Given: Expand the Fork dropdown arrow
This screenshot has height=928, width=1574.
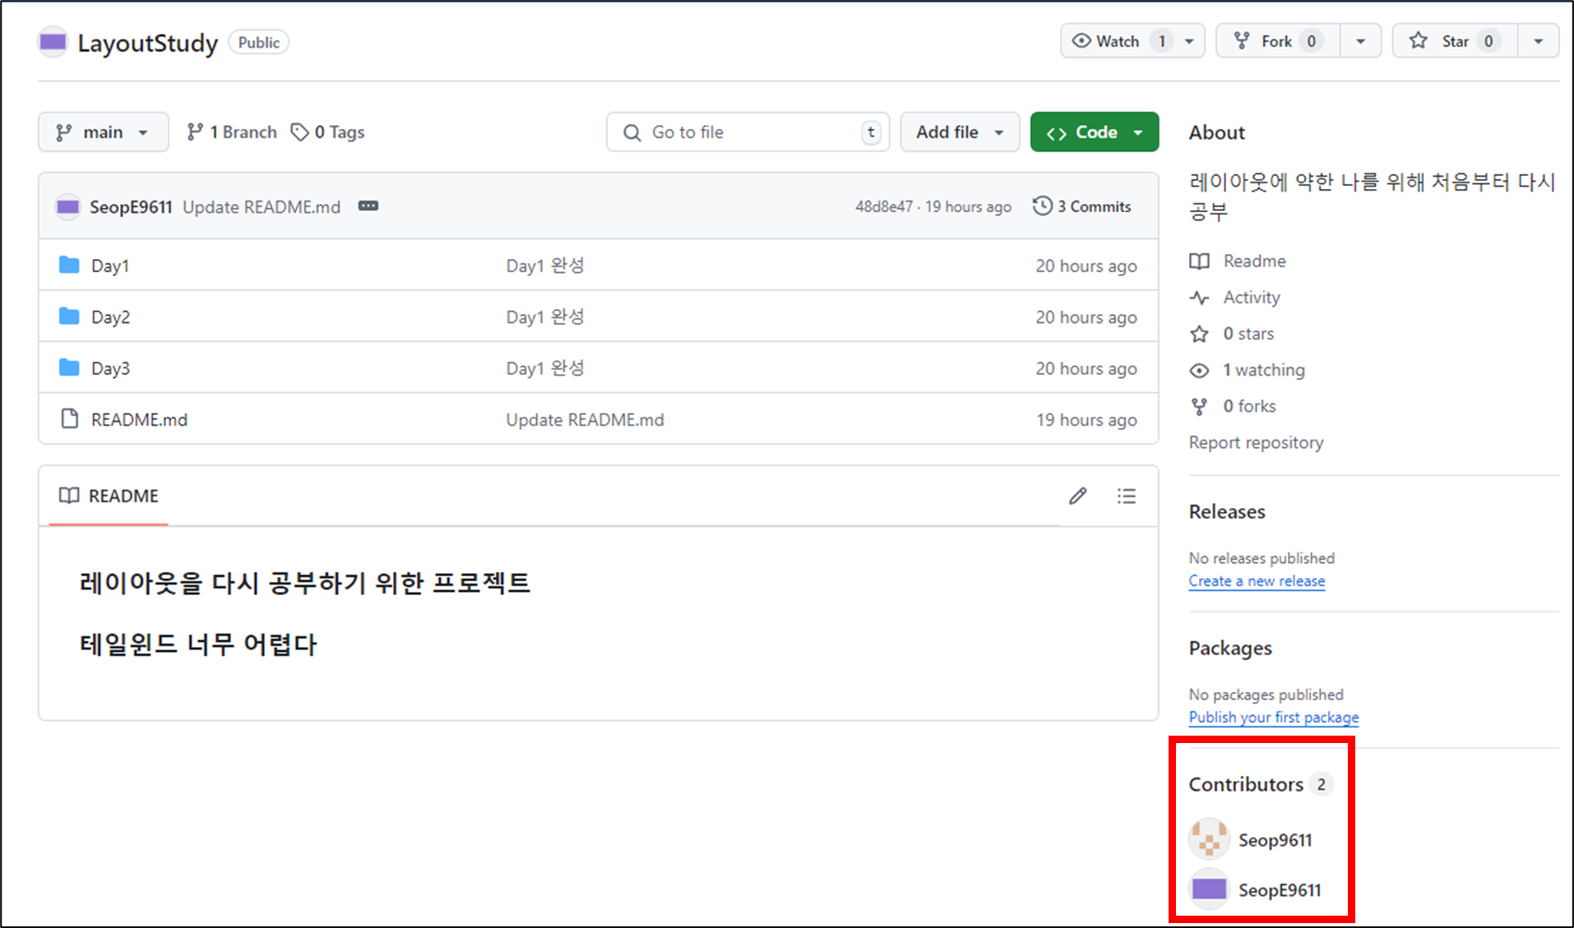Looking at the screenshot, I should pos(1361,41).
